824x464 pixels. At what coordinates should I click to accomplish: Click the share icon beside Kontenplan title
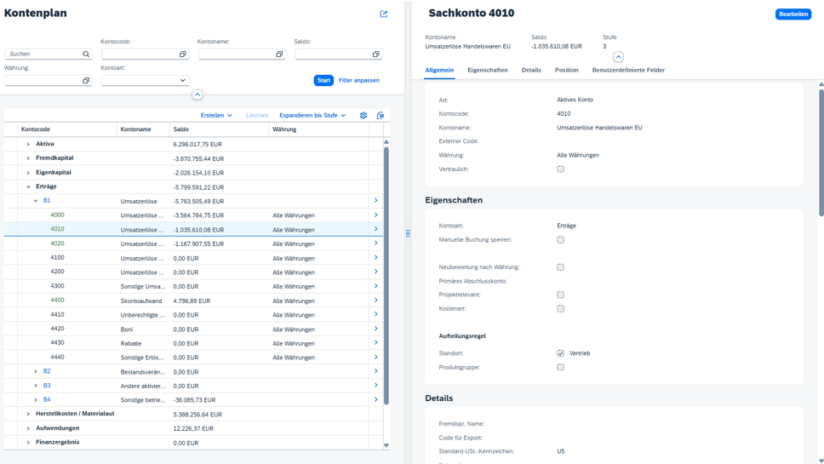(x=384, y=14)
